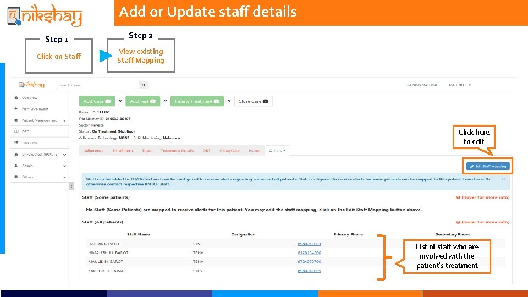Click the Edit Staff Mapping button
This screenshot has height=297, width=528.
488,166
